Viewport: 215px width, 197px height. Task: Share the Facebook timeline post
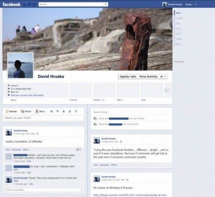[x=114, y=165]
